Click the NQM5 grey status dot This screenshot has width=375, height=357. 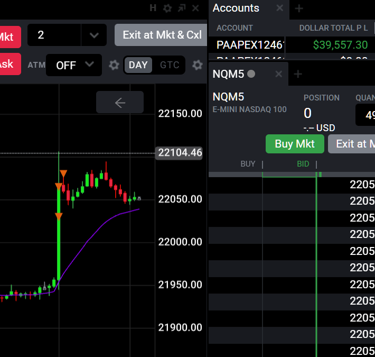coord(251,74)
